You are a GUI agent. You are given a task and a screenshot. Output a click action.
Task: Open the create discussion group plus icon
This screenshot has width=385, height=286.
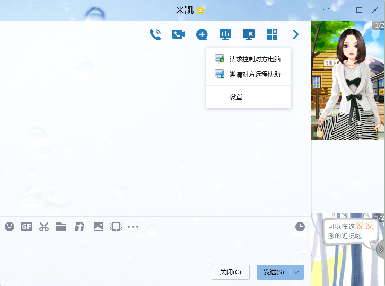pos(202,34)
